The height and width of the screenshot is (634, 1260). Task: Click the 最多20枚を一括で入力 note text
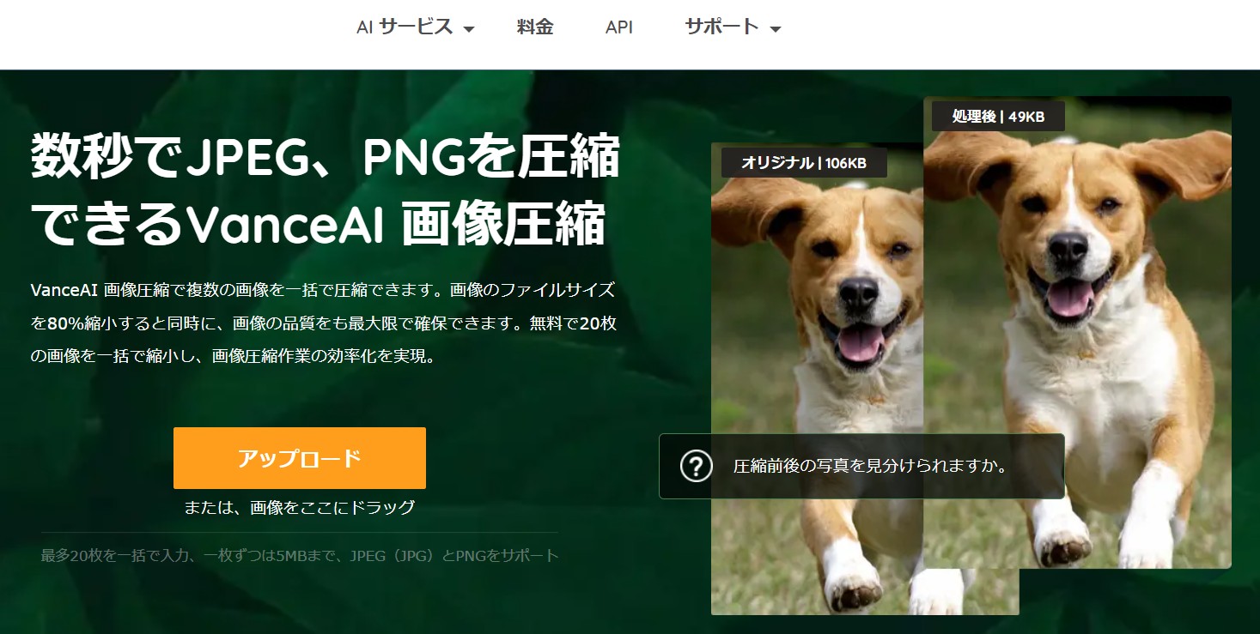point(300,555)
